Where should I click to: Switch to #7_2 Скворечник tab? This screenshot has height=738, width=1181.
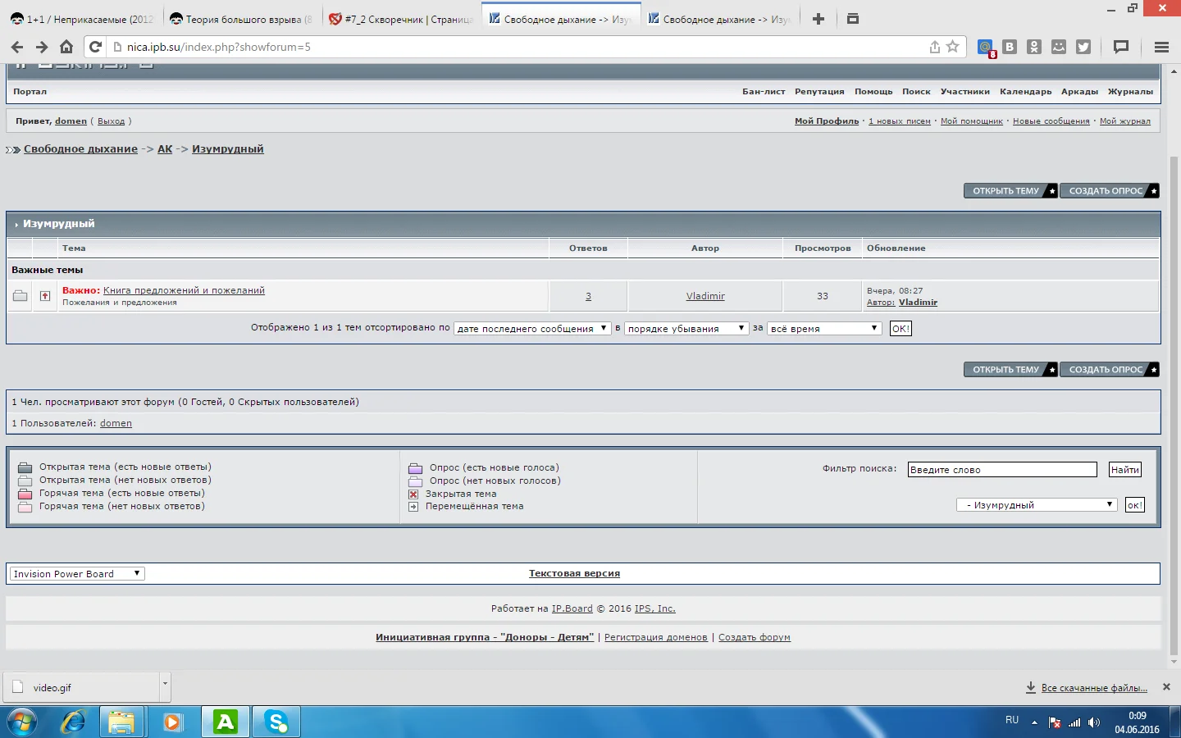(400, 19)
